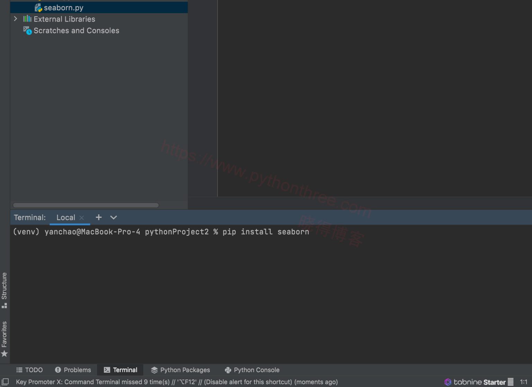
Task: Click the 1:1 cursor position indicator
Action: coord(523,382)
